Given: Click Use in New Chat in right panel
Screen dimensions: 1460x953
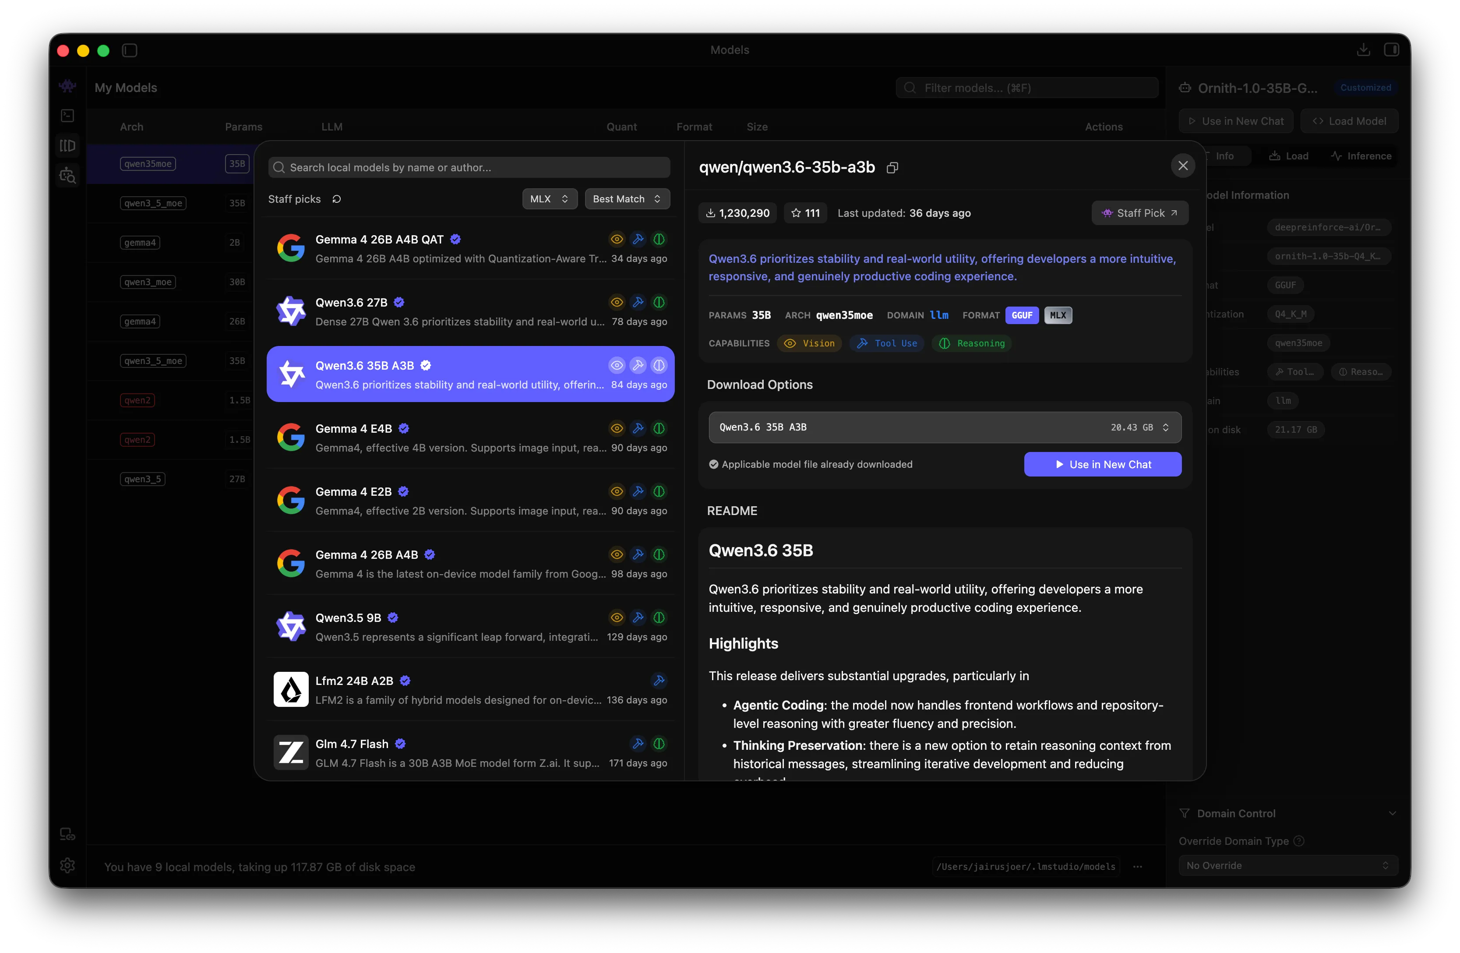Looking at the screenshot, I should point(1236,121).
